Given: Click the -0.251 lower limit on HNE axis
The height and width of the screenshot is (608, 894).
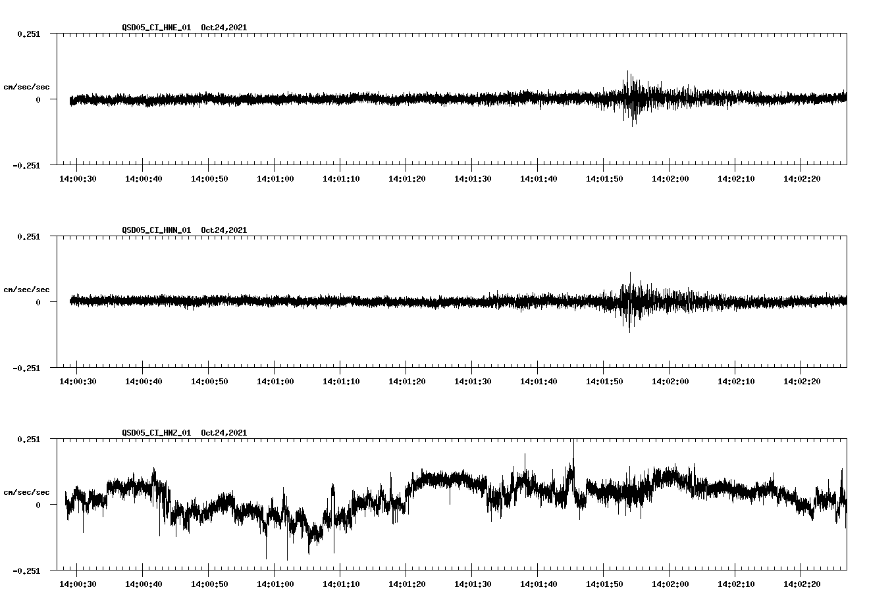Looking at the screenshot, I should [26, 166].
